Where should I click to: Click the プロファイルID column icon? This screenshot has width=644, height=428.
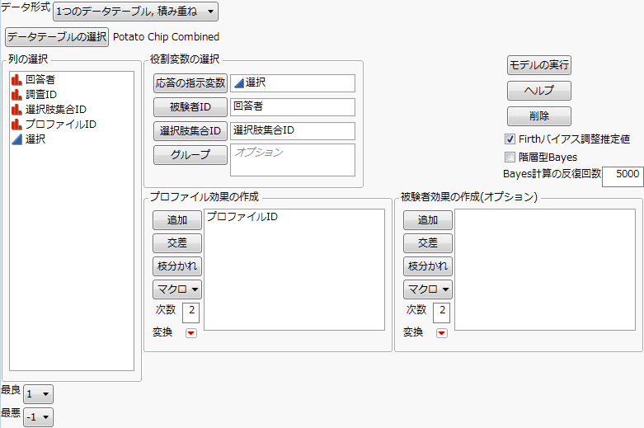tap(16, 125)
